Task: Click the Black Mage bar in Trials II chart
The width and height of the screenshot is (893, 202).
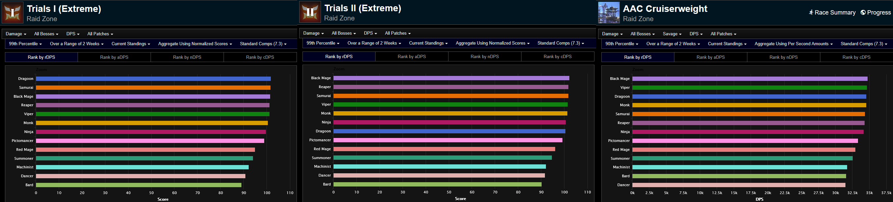Action: point(451,78)
